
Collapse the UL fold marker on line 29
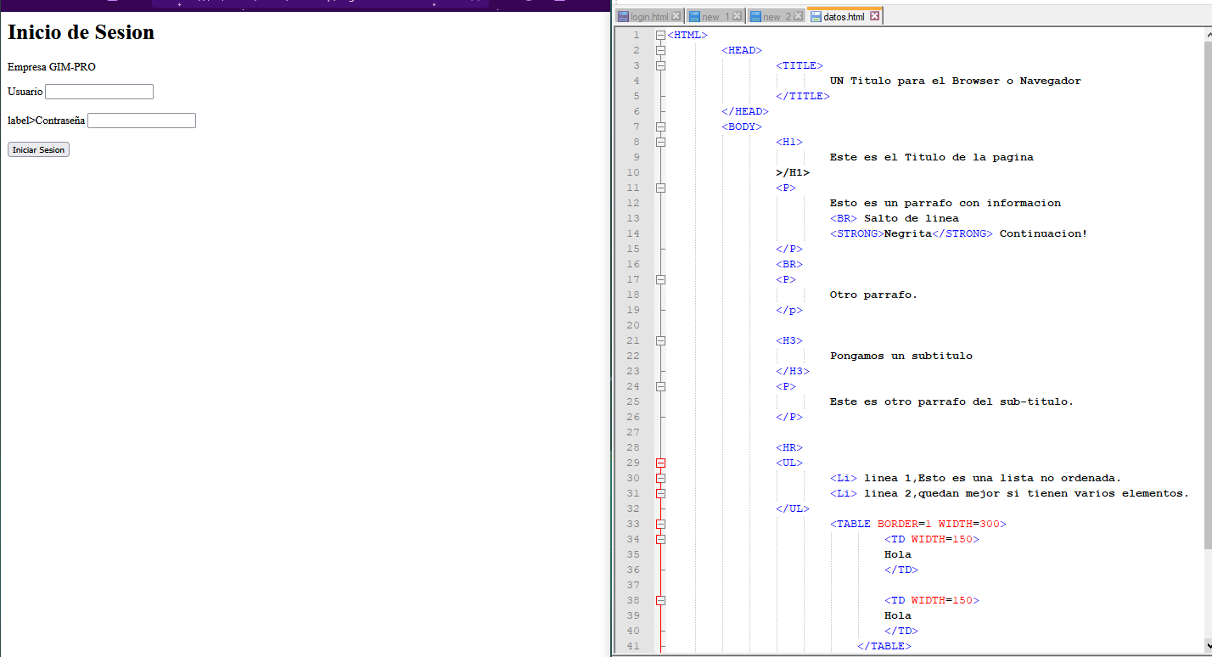coord(660,463)
